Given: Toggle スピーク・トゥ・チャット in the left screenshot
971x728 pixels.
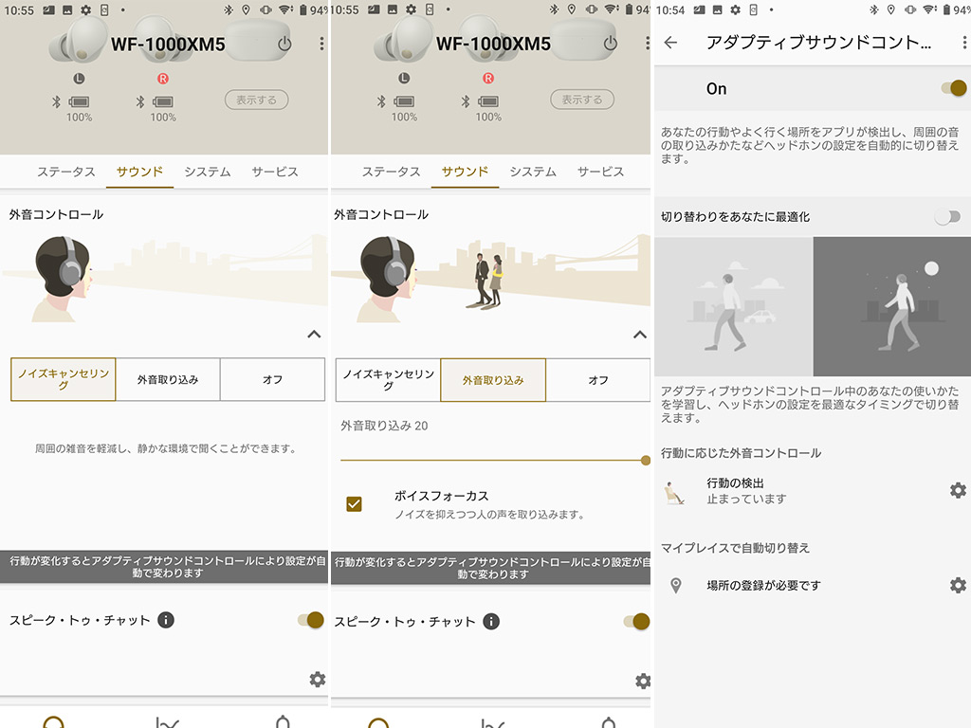Looking at the screenshot, I should (x=311, y=620).
